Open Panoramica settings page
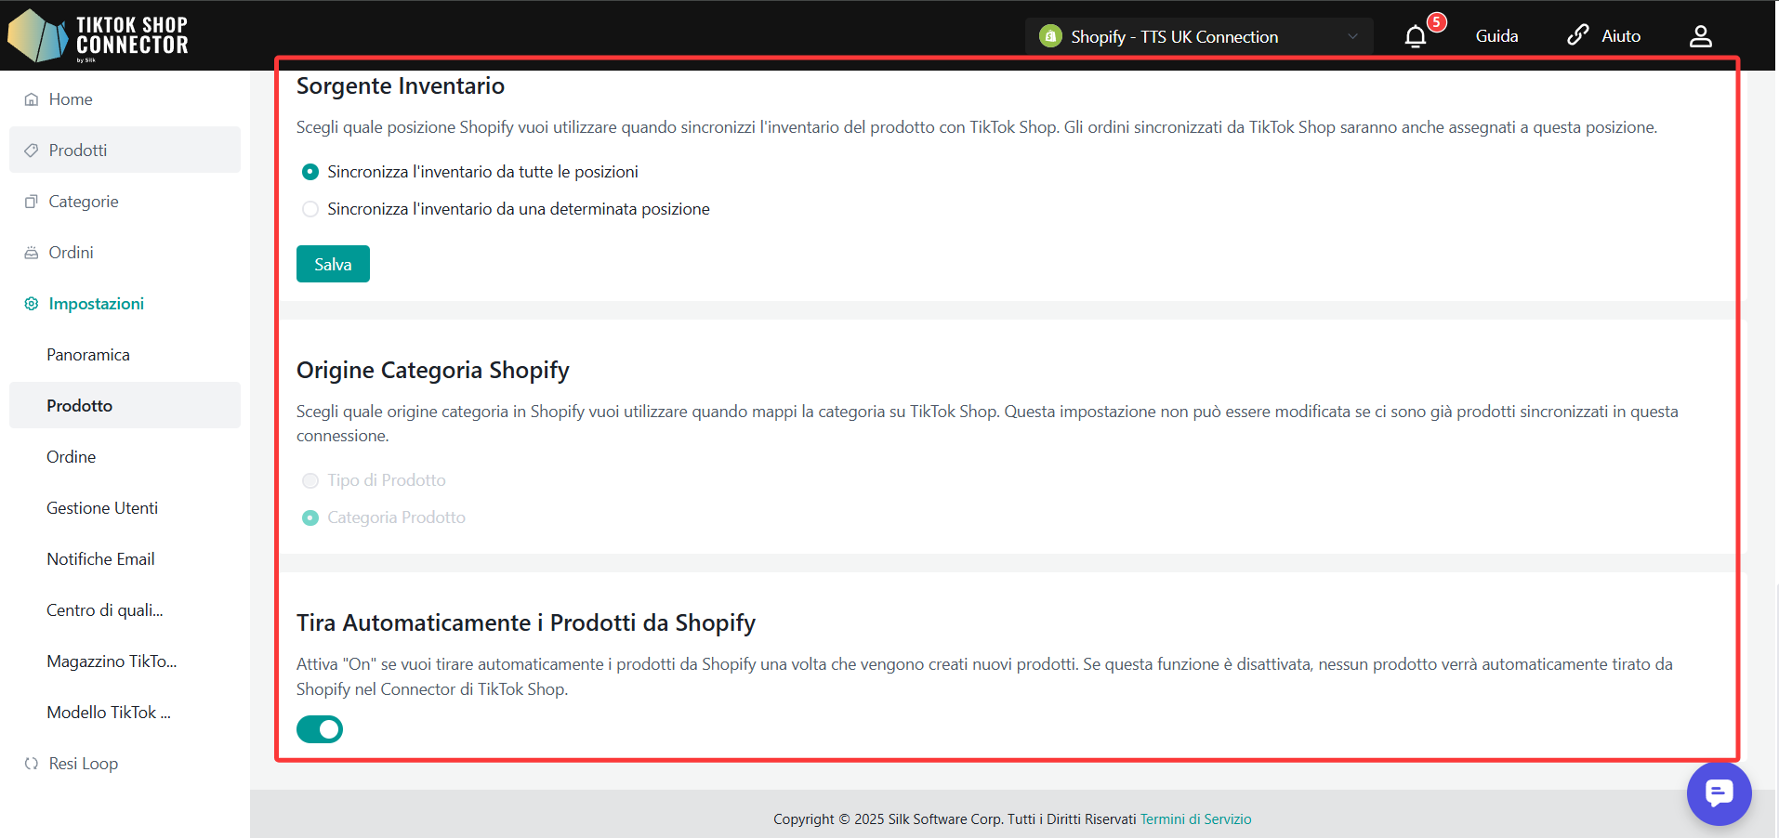 [88, 355]
